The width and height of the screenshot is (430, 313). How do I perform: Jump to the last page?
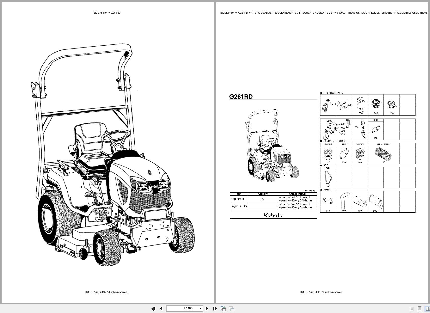[215, 309]
